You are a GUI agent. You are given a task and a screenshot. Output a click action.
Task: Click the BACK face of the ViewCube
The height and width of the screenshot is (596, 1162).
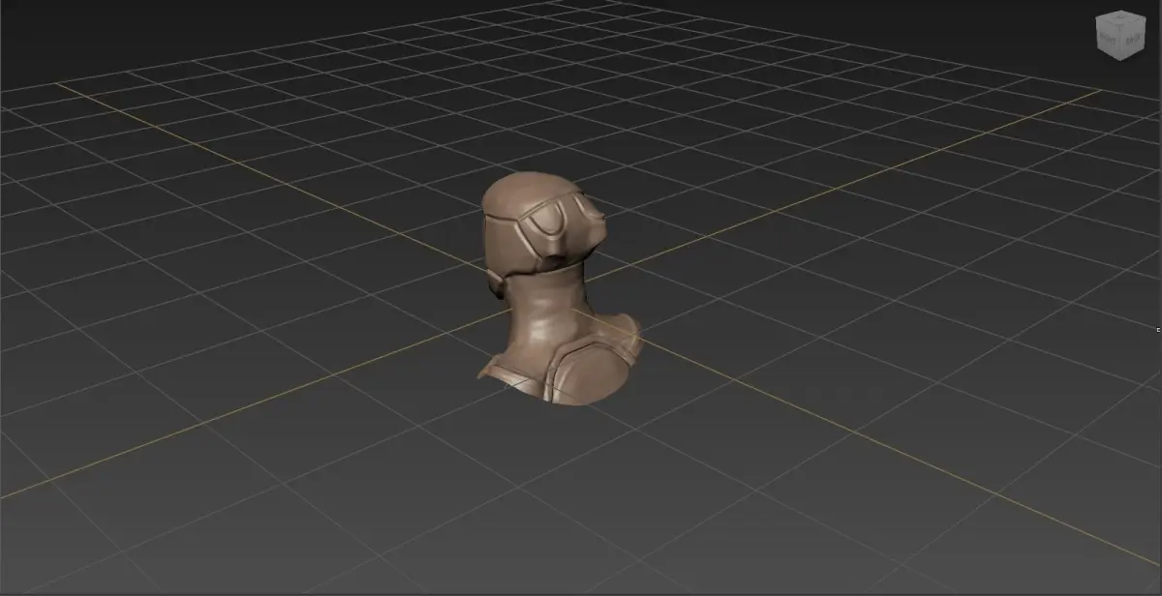1133,39
